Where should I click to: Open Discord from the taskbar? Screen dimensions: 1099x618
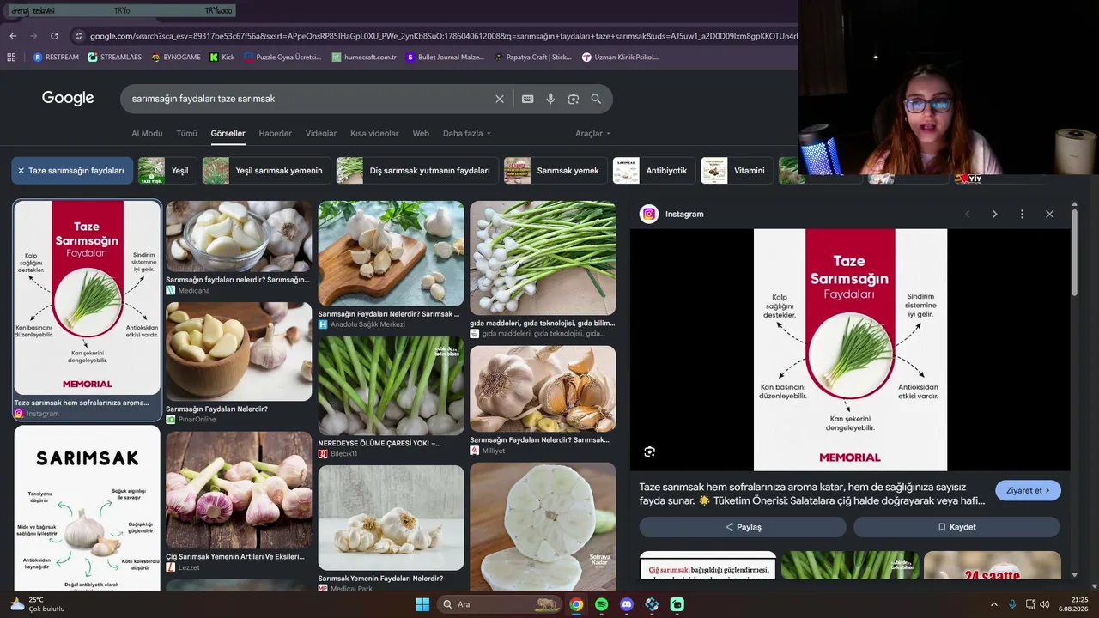(627, 604)
